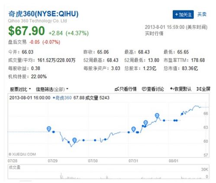This screenshot has height=183, width=216.
Task: Click the 07/28 date label on chart axis
Action: point(13,161)
